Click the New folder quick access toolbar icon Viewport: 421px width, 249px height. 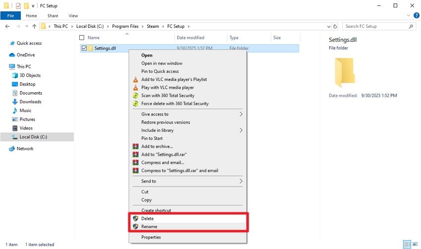point(26,5)
